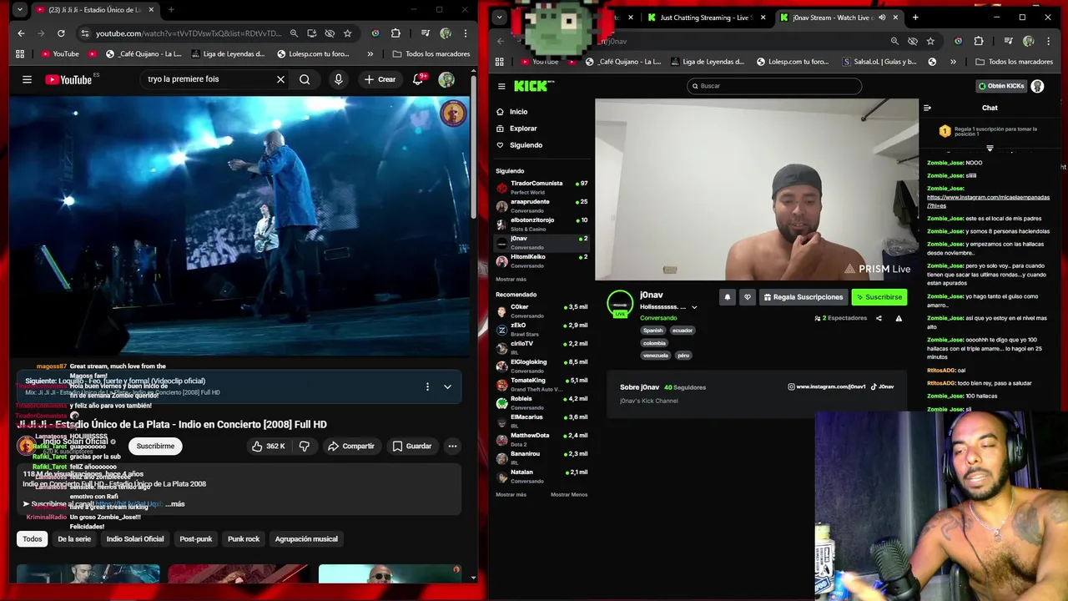
Task: Open the Obtén KICKs button
Action: 1000,86
